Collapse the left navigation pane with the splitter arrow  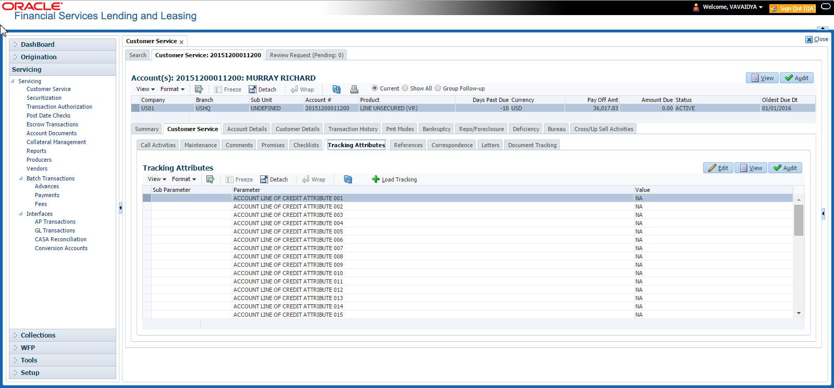(x=120, y=208)
